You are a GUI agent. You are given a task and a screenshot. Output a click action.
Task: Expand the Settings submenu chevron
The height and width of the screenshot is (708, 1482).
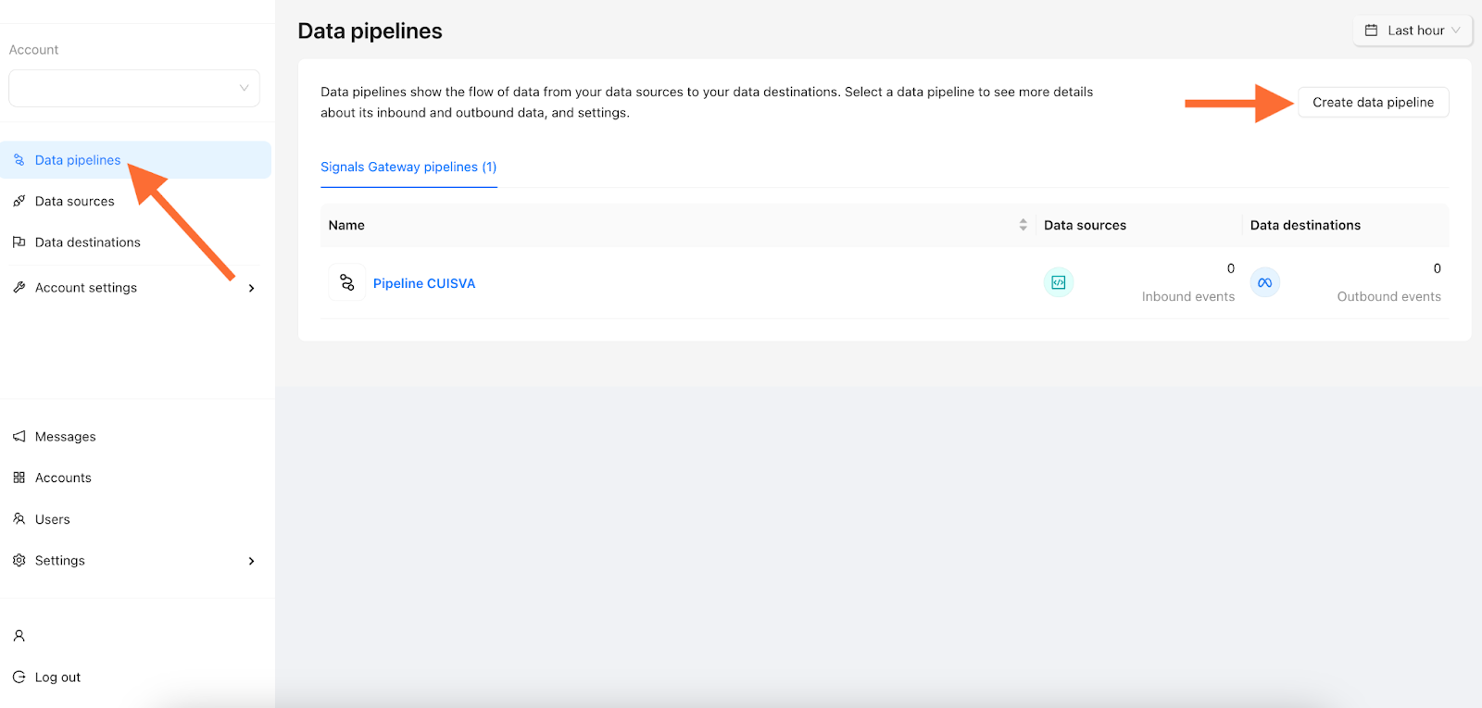pyautogui.click(x=251, y=561)
